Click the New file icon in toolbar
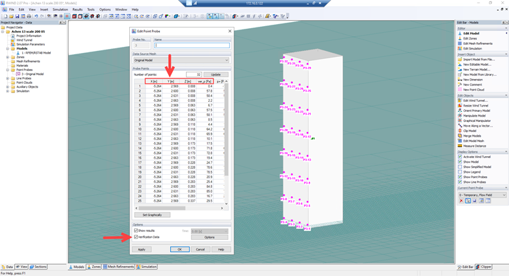 [5, 16]
